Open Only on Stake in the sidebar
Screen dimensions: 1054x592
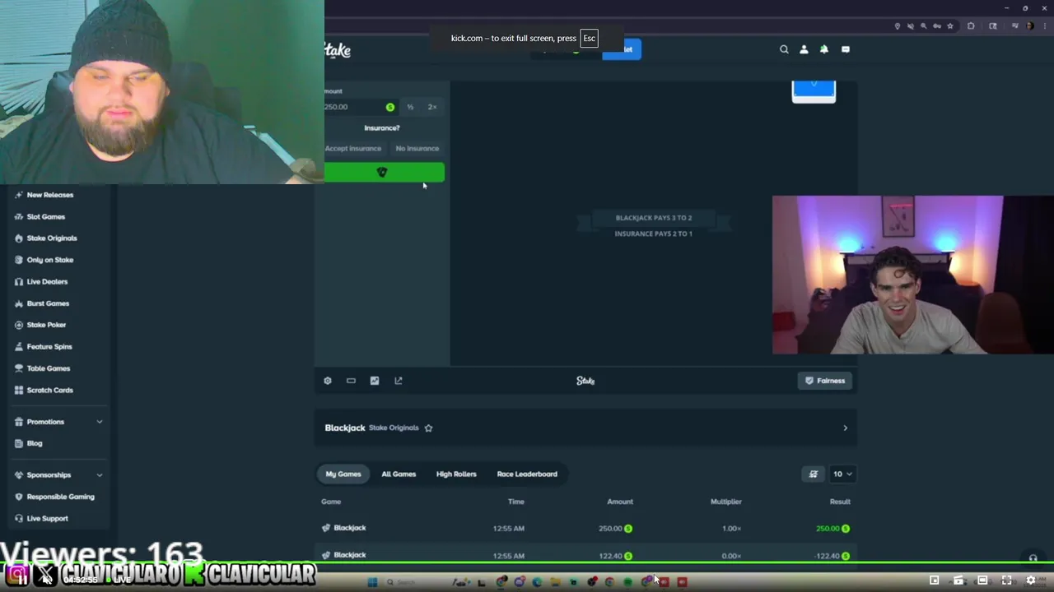(50, 260)
